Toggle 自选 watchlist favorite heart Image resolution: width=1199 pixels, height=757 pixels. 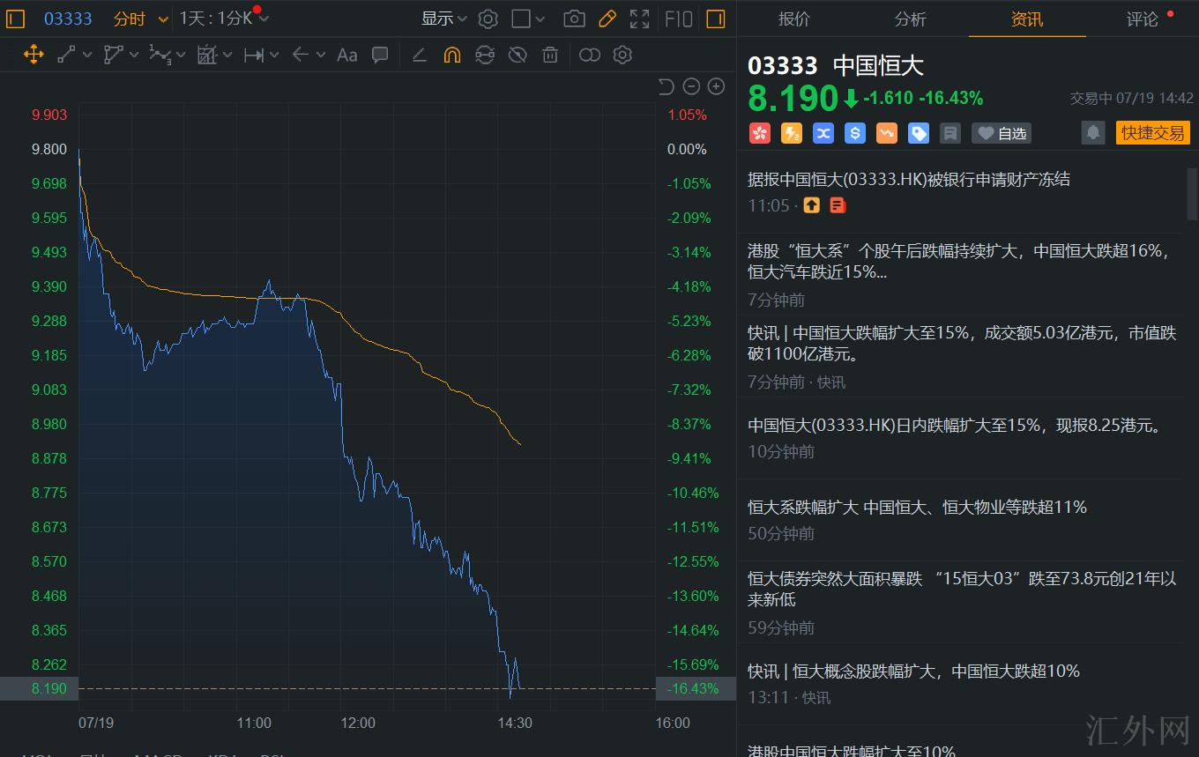pyautogui.click(x=1002, y=133)
